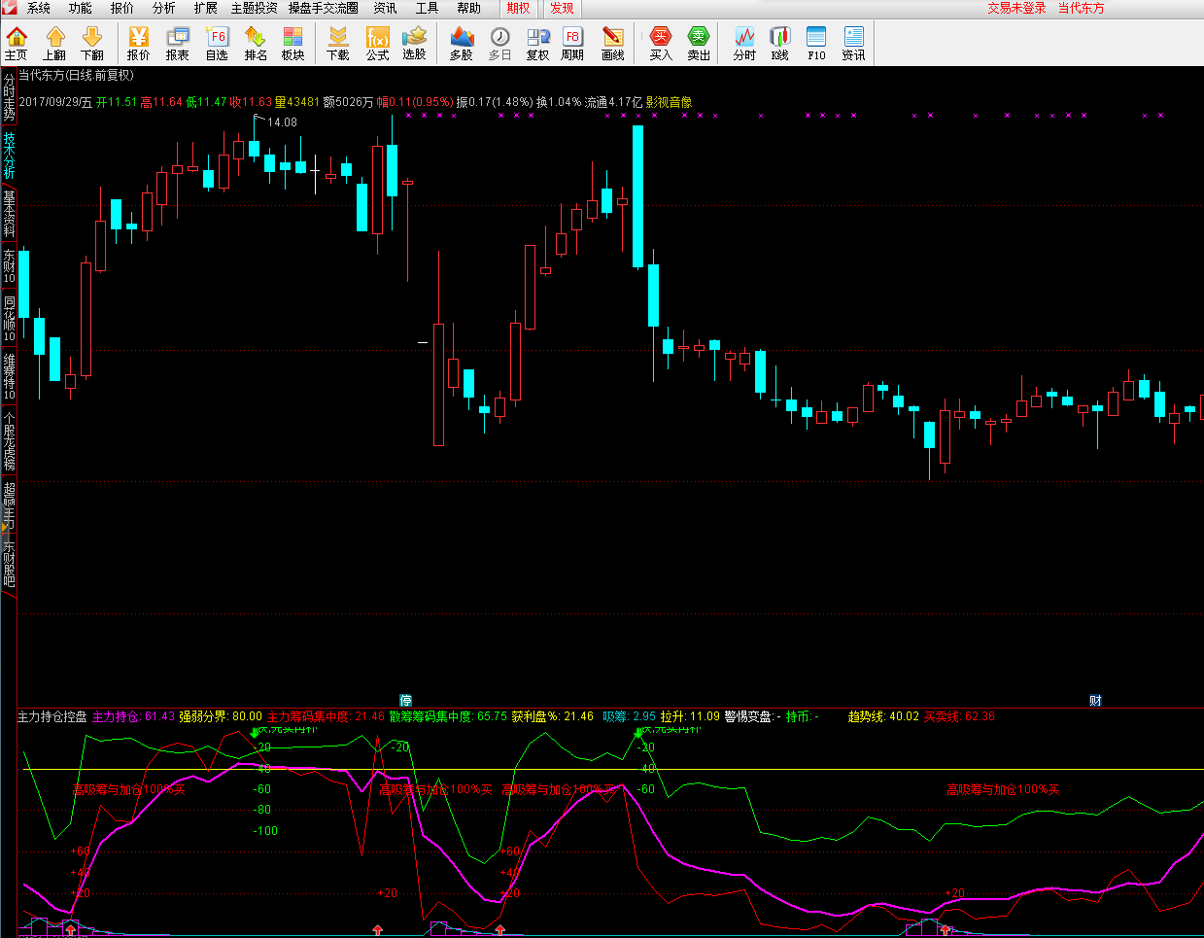Click the 选股 stock picker icon

(x=415, y=43)
